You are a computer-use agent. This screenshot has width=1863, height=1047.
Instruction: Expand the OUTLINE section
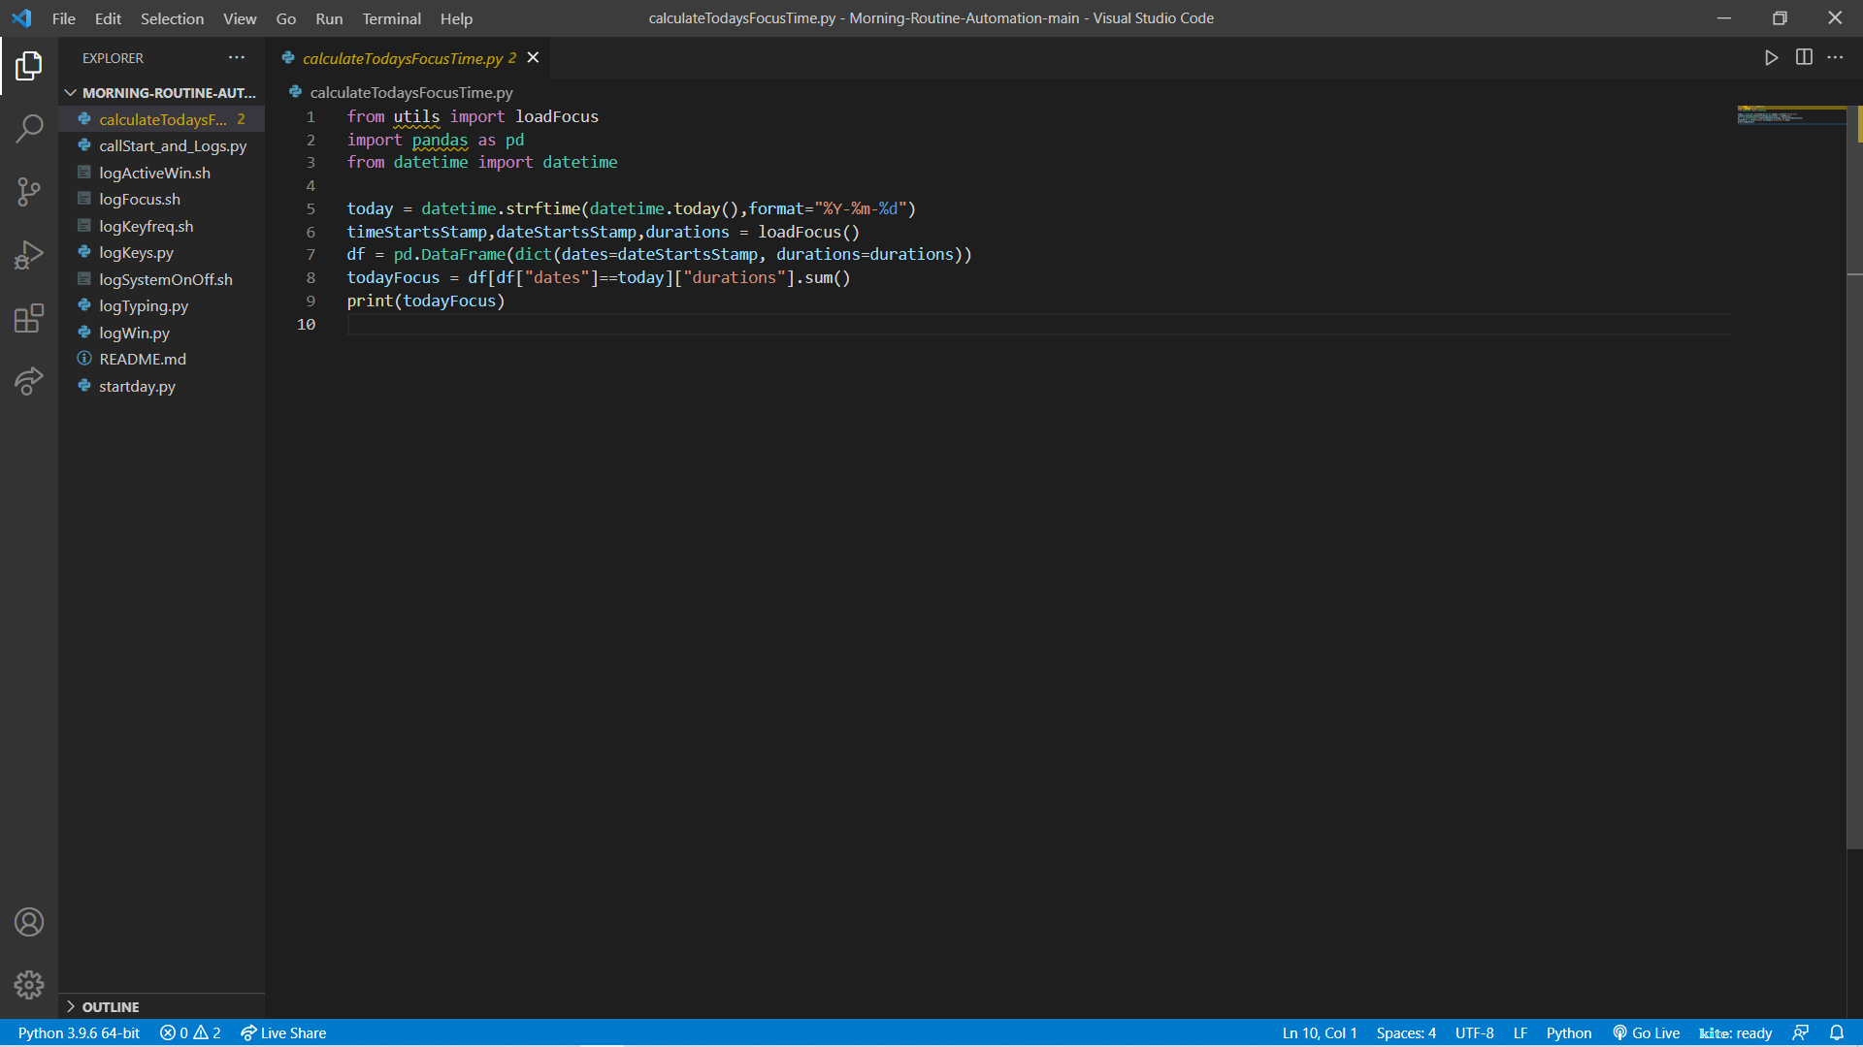pos(71,1007)
